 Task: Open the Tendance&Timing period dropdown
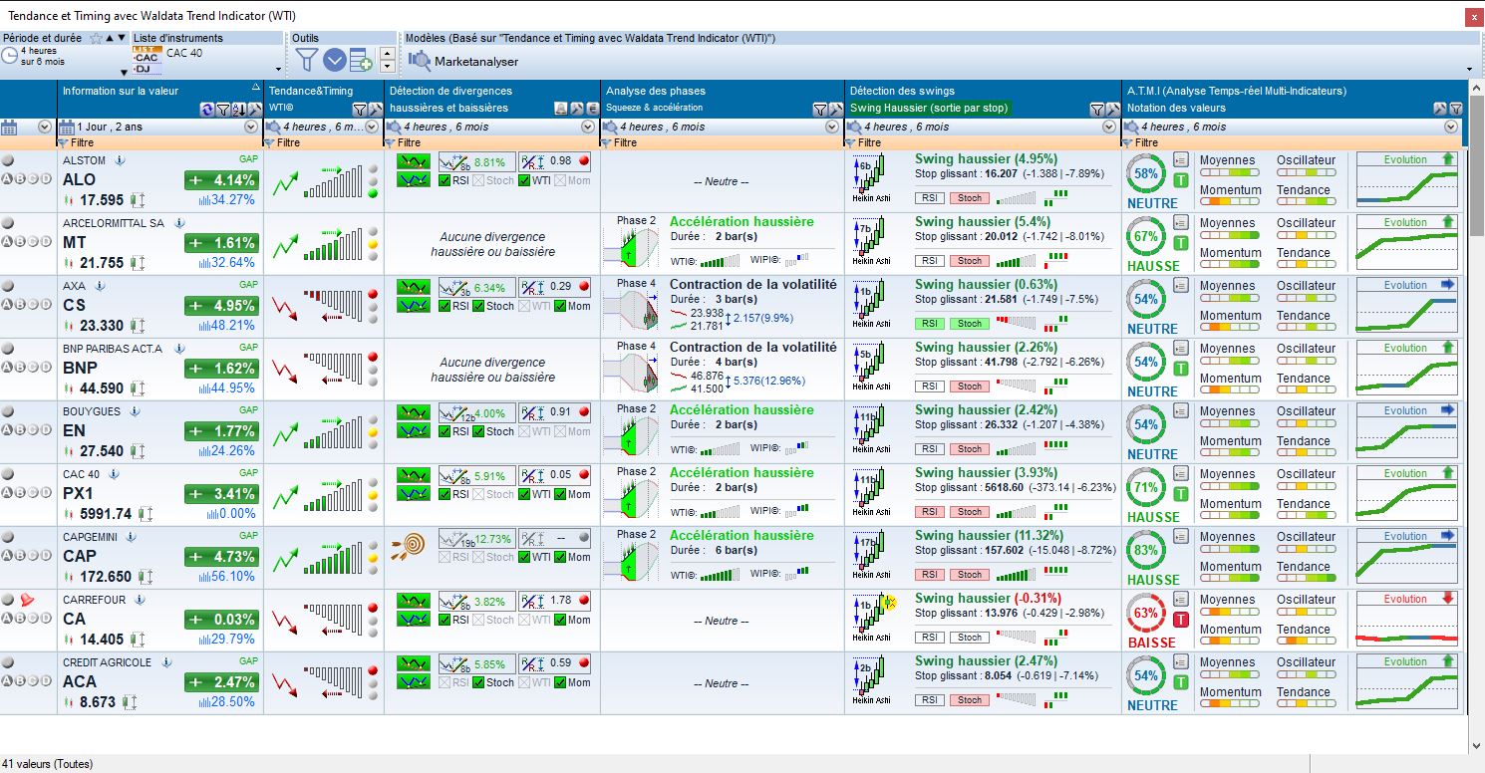[x=373, y=127]
